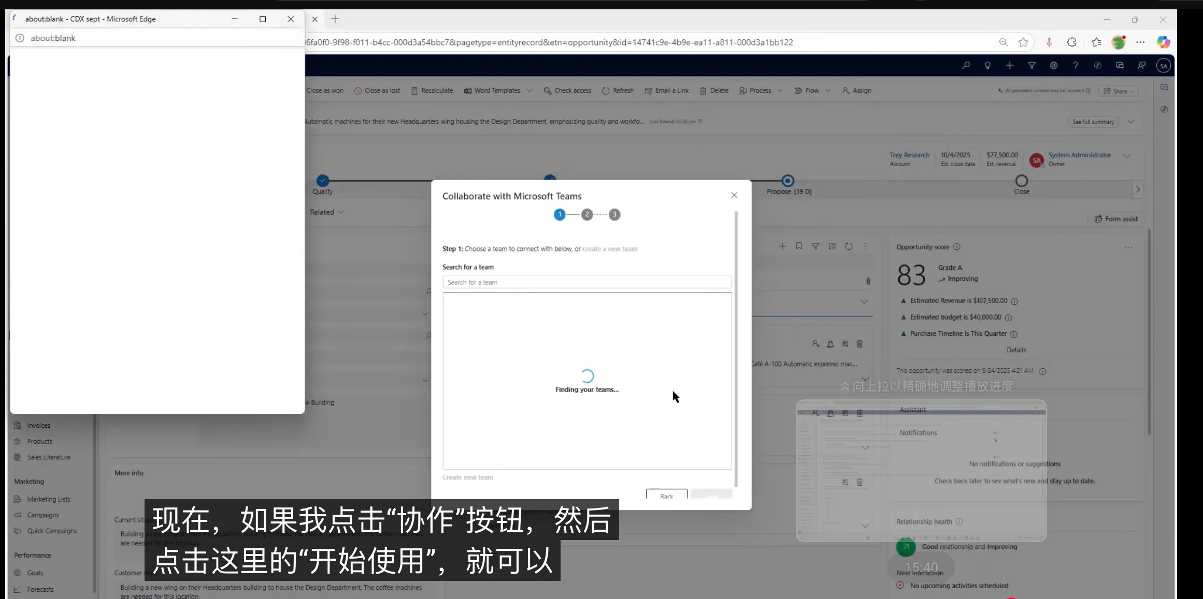Click the Relationship health info icon
This screenshot has height=599, width=1203.
(959, 521)
